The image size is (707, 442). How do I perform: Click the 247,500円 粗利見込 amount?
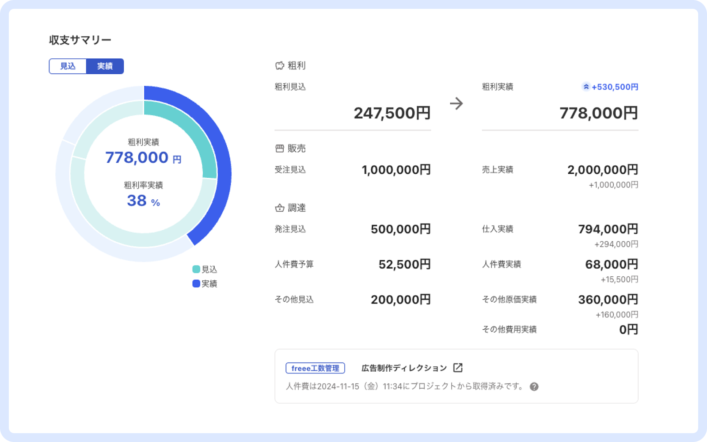tap(392, 113)
